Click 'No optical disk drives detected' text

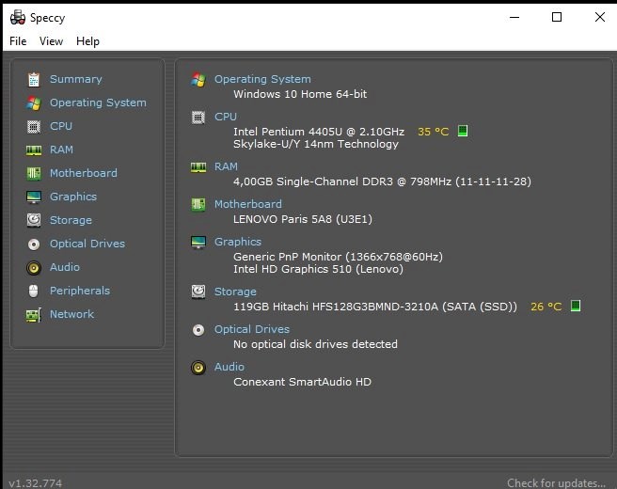[x=316, y=344]
